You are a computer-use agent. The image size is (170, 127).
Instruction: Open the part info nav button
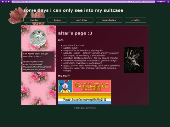click(82, 20)
